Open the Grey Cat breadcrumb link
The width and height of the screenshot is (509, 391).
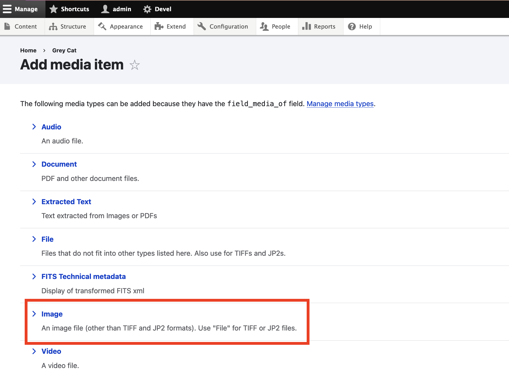64,50
